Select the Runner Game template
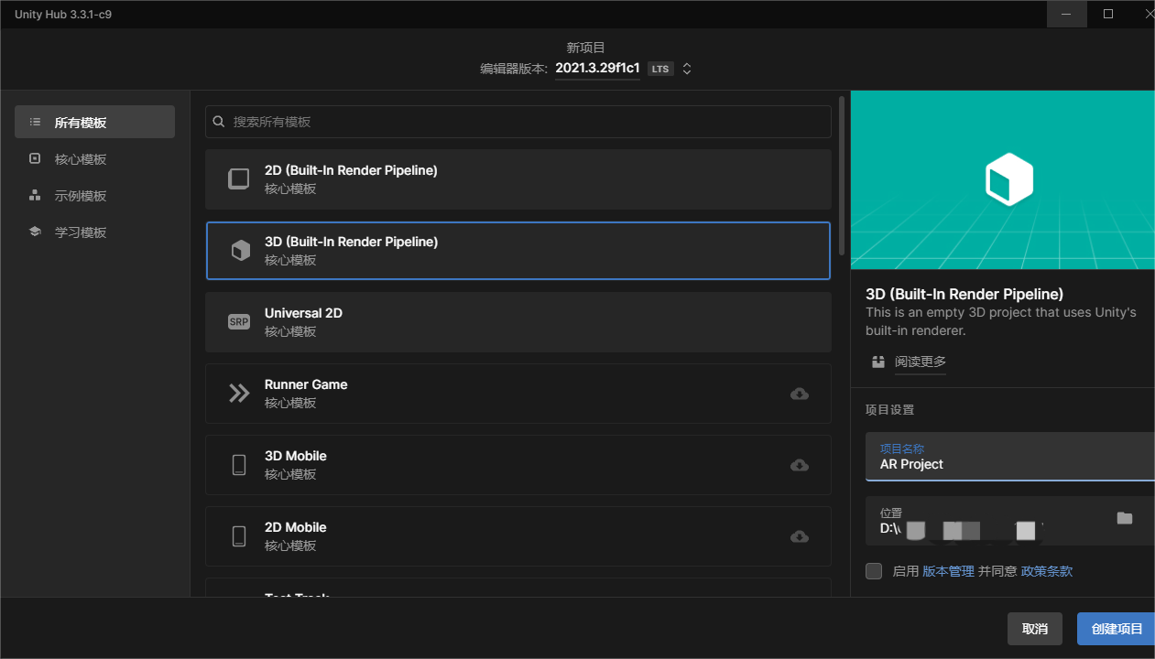This screenshot has height=659, width=1155. tap(518, 394)
